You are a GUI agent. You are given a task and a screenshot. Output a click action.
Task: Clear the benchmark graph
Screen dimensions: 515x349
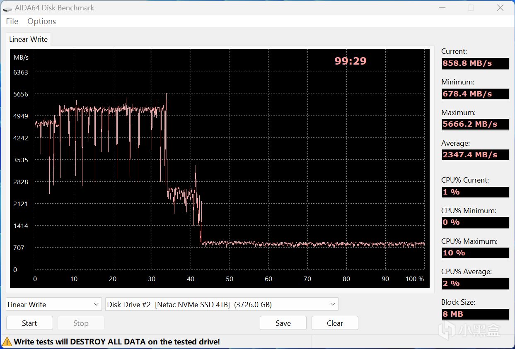pos(335,323)
